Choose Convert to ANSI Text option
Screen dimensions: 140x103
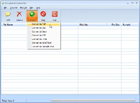[x=43, y=43]
